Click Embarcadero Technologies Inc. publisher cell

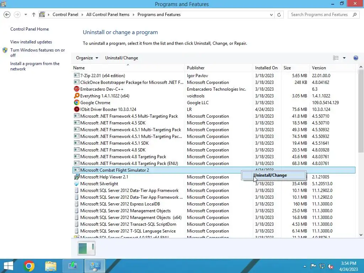(x=216, y=89)
